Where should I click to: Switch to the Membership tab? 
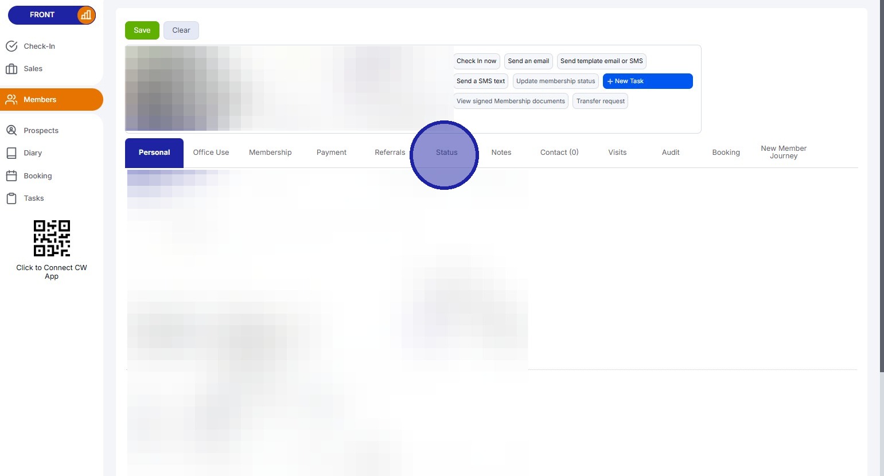[270, 153]
